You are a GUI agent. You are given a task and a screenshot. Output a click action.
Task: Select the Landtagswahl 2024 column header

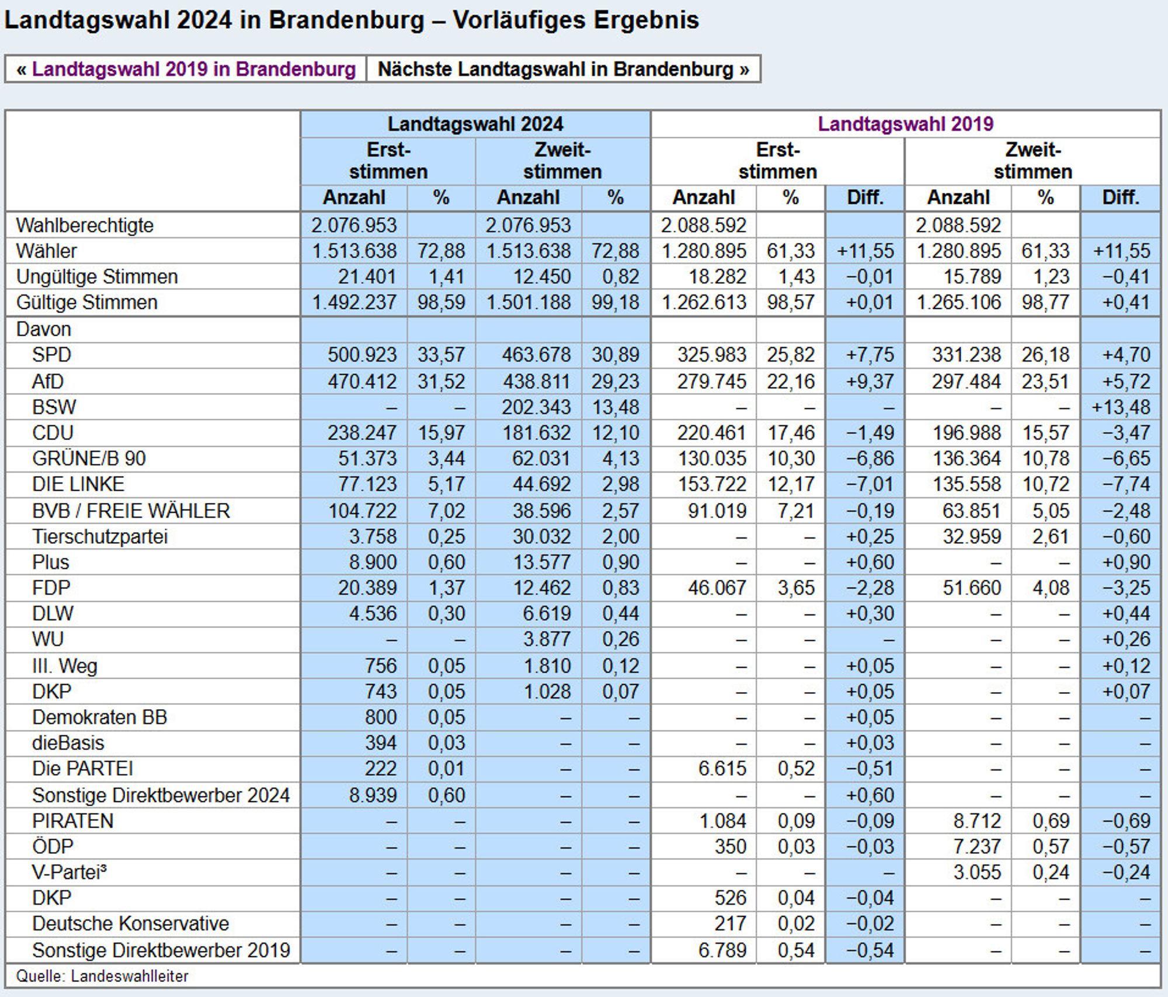click(475, 124)
